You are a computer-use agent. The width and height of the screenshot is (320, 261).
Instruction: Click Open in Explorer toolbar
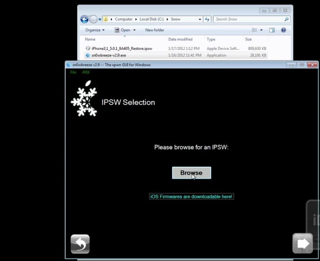coord(122,30)
